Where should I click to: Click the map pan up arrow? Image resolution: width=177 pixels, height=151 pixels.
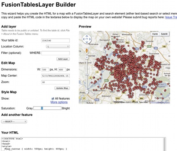[x=87, y=36]
